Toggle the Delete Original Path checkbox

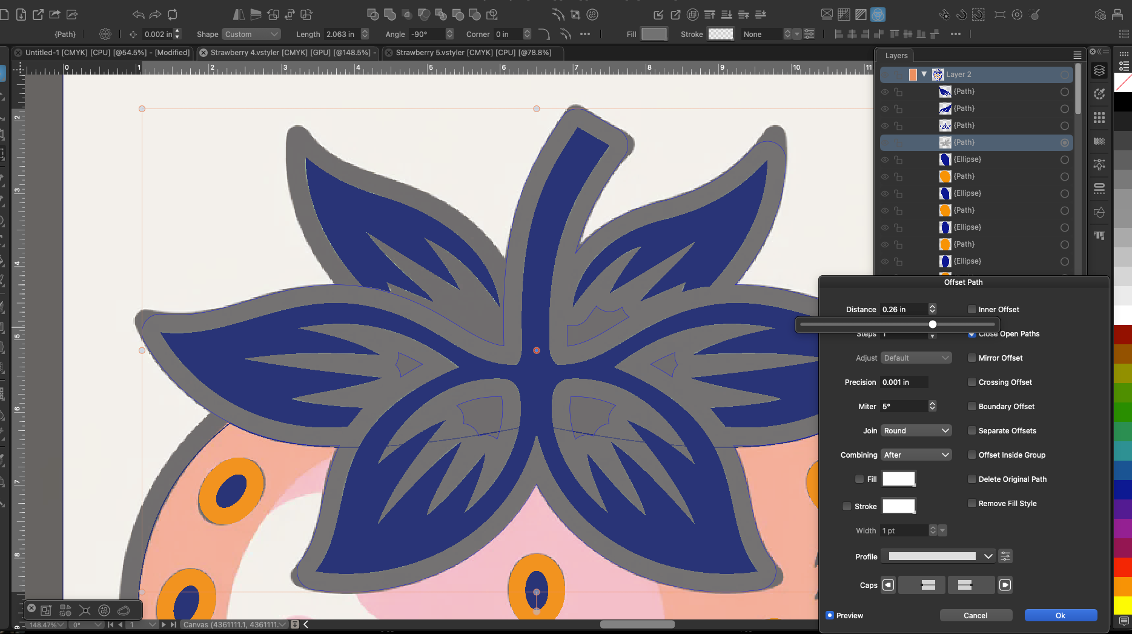pos(972,479)
